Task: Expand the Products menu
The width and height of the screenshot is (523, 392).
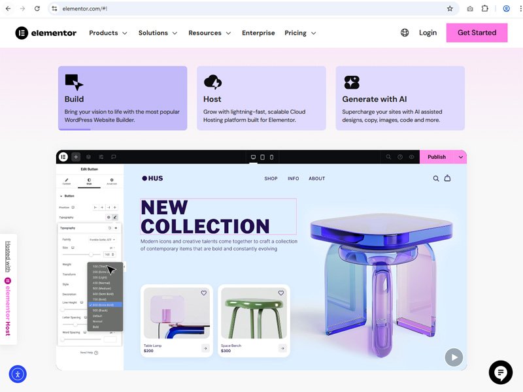Action: pyautogui.click(x=109, y=33)
